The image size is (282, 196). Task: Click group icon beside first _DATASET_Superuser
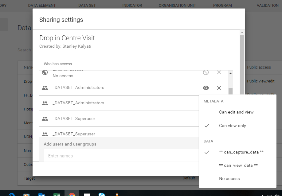click(x=45, y=119)
